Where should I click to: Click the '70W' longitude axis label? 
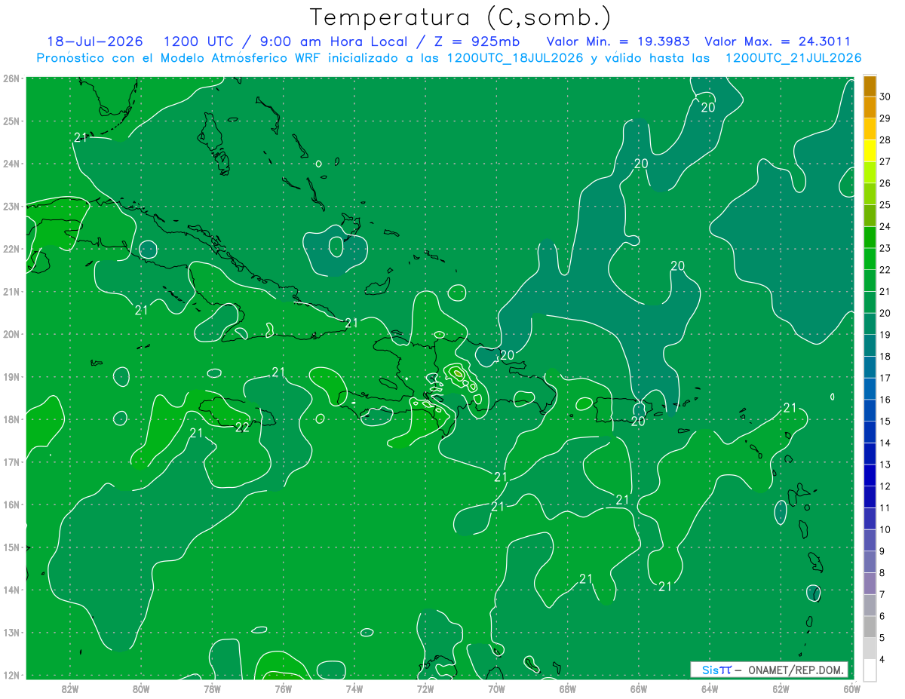[496, 688]
